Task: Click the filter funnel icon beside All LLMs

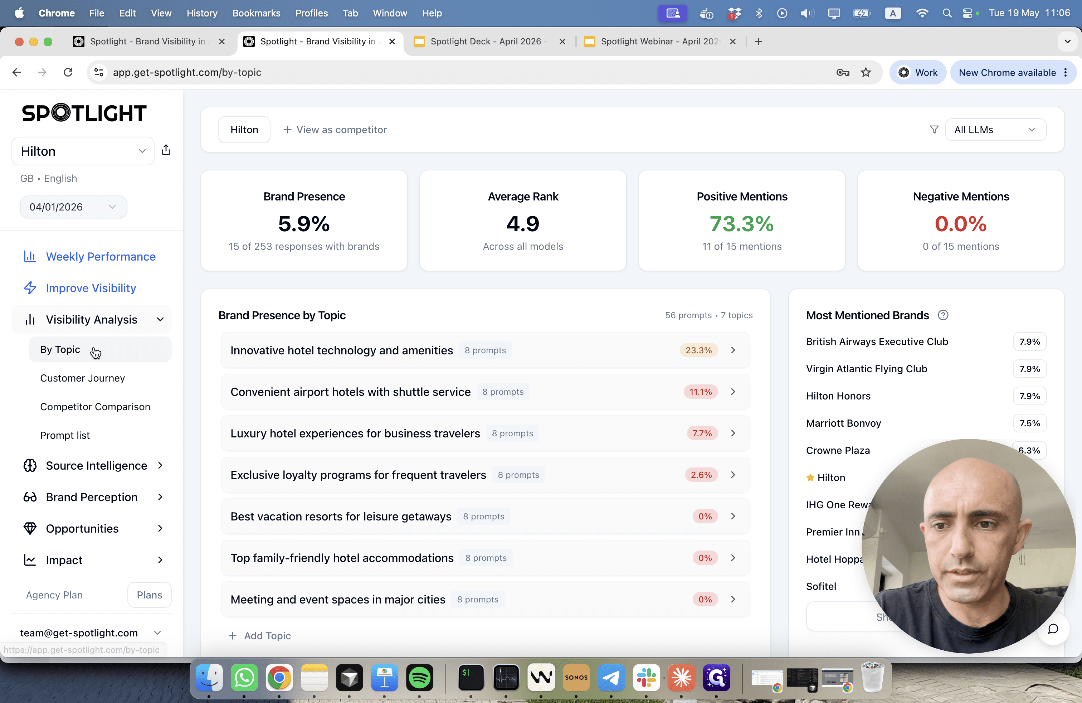Action: pos(934,130)
